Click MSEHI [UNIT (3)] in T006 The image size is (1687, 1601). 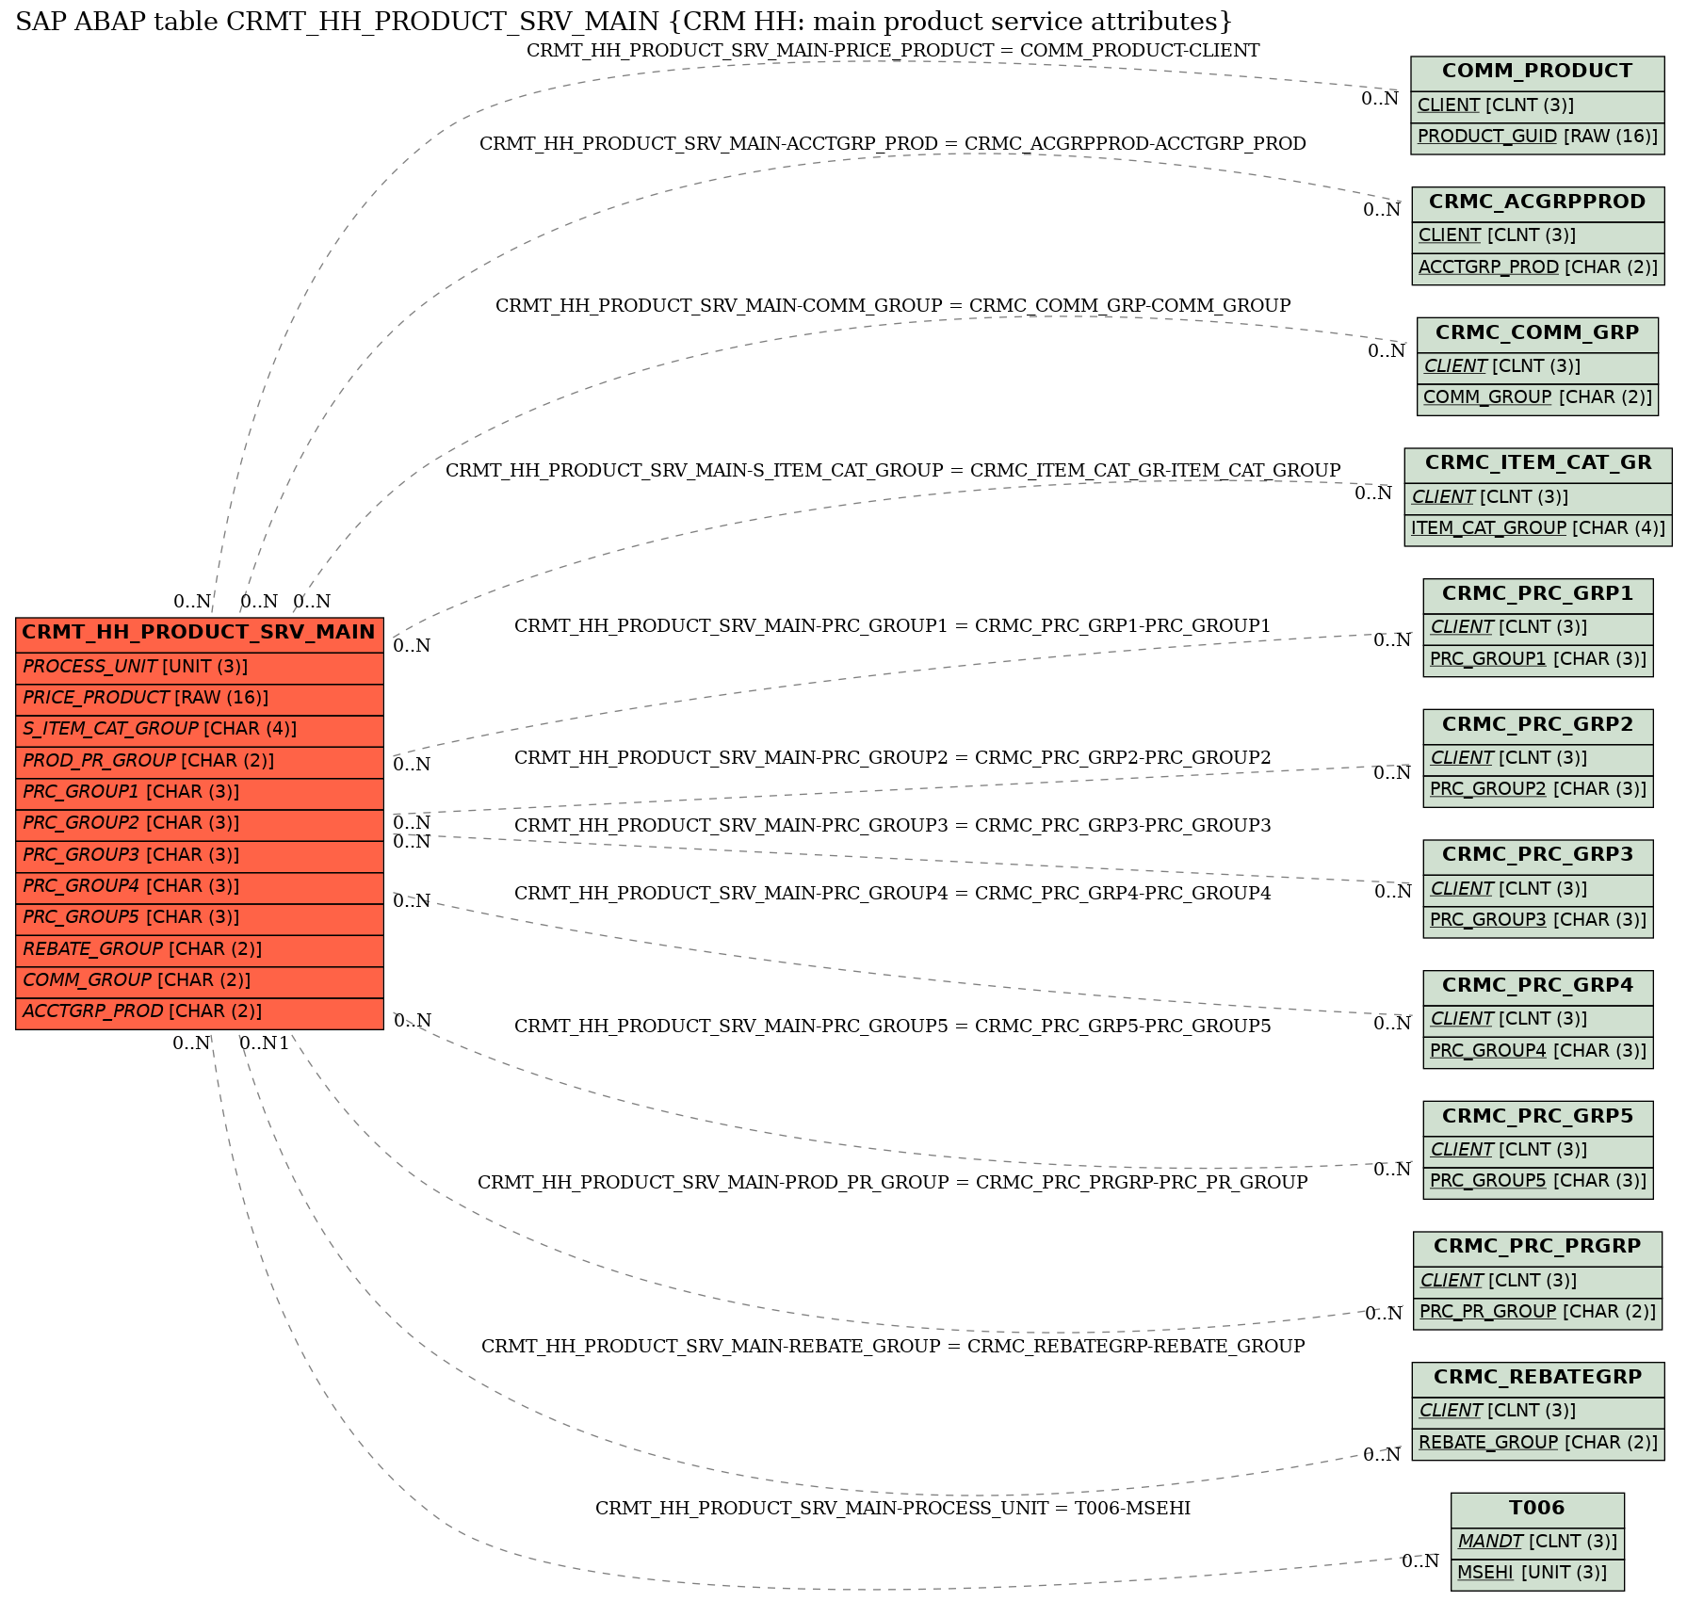(1537, 1574)
